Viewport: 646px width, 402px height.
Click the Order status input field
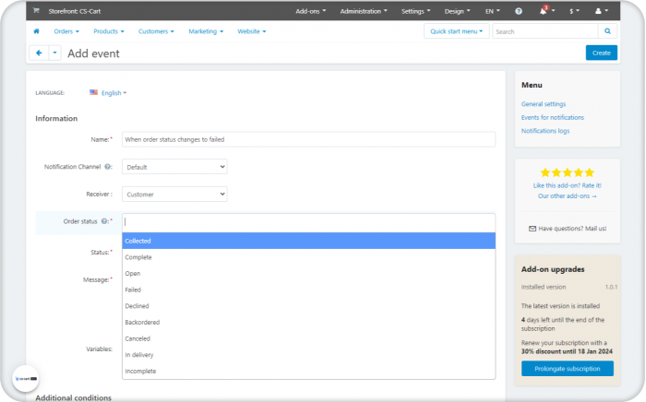click(x=308, y=222)
